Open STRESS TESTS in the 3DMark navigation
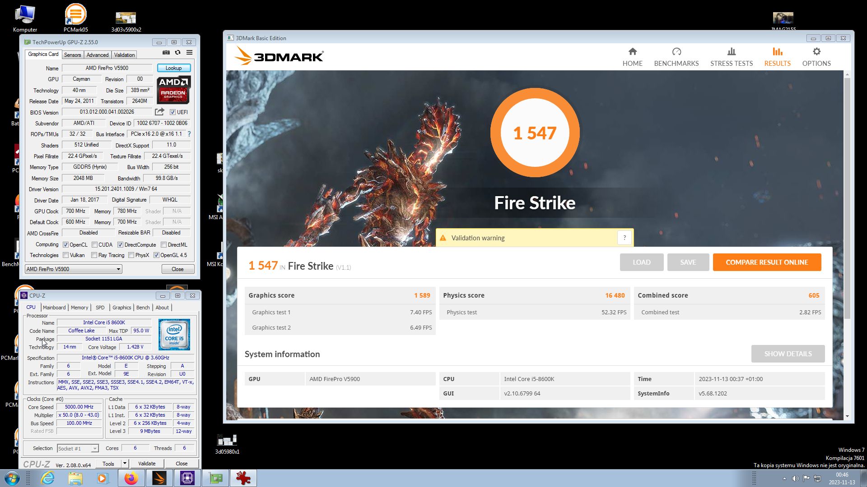The image size is (867, 487). (x=731, y=57)
